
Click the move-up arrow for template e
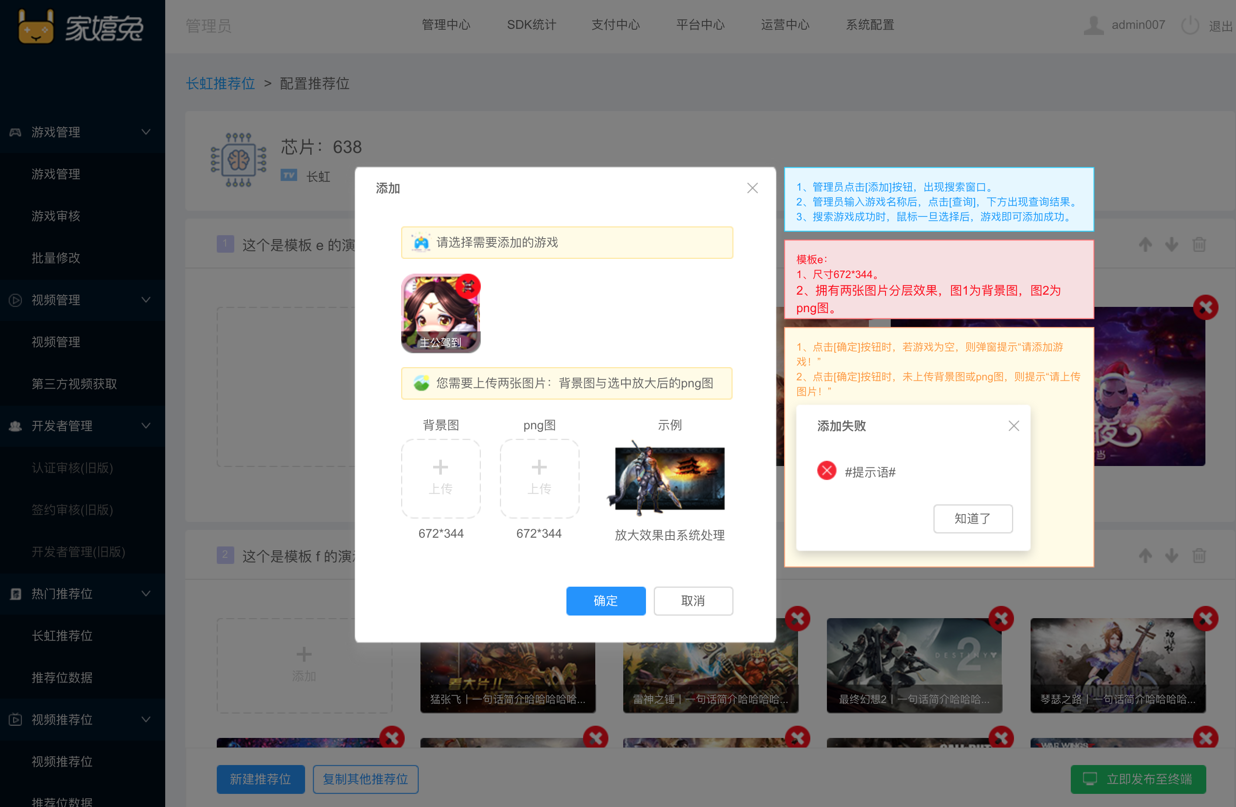coord(1145,244)
